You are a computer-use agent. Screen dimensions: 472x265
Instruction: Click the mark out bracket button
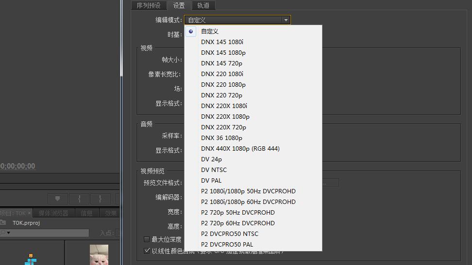click(100, 199)
